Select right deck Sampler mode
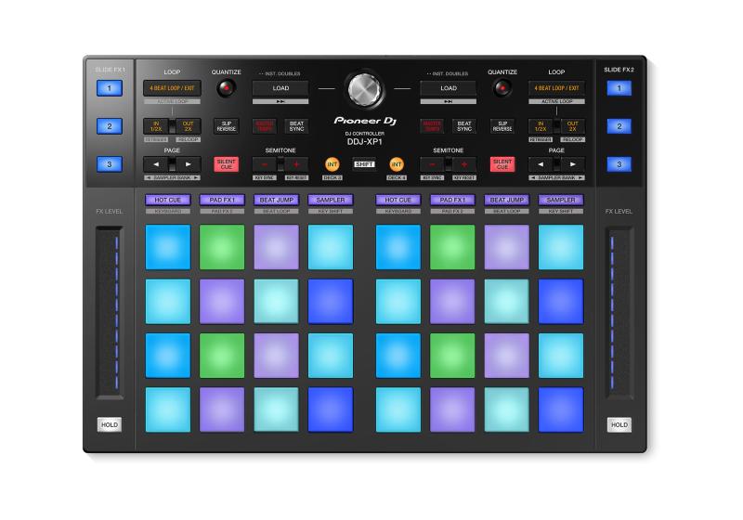This screenshot has height=520, width=743. coord(561,200)
